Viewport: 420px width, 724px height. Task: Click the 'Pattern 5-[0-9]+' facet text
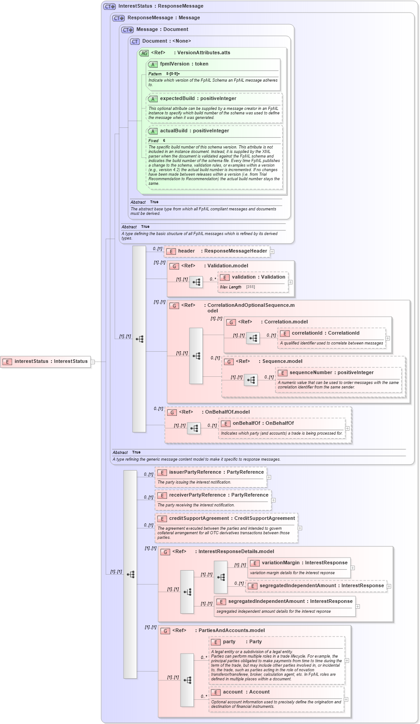click(x=164, y=74)
